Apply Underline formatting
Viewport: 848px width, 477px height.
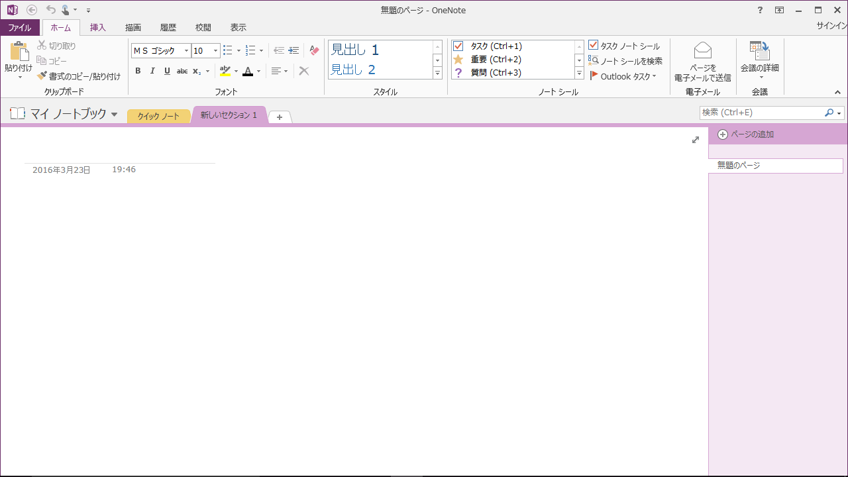pos(167,71)
